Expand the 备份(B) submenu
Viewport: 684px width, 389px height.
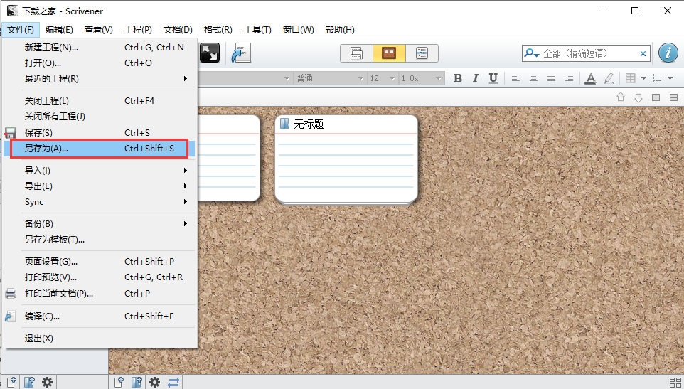(99, 224)
